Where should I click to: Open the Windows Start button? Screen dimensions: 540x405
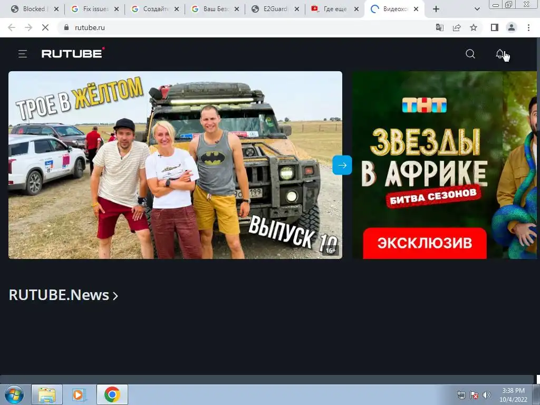coord(14,394)
